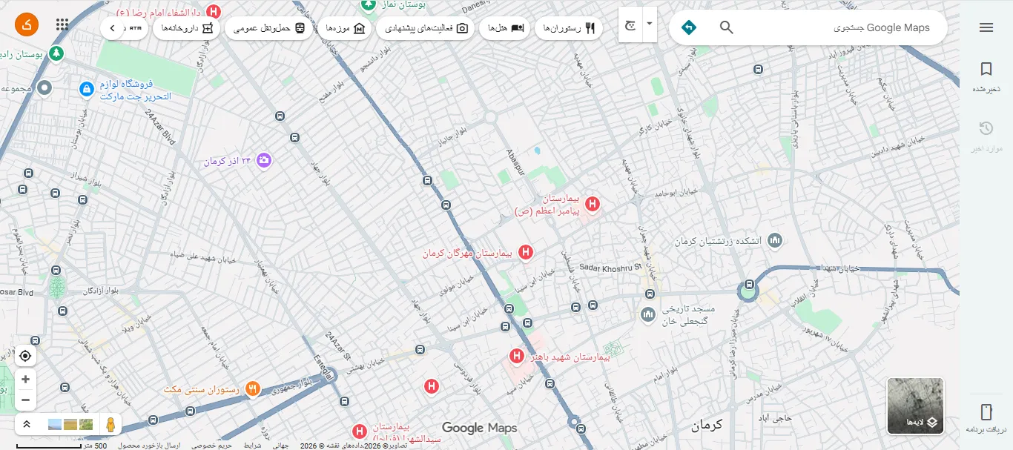Expand the imagery strip with double chevron
The height and width of the screenshot is (450, 1013).
click(27, 425)
